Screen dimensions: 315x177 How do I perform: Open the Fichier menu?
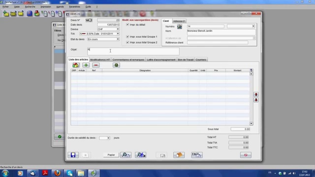point(5,6)
